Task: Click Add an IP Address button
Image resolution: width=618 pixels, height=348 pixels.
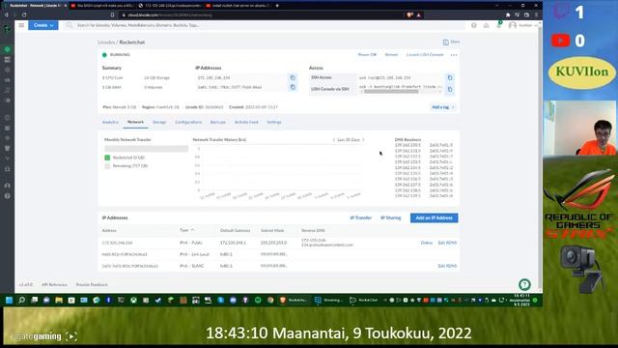Action: click(434, 217)
